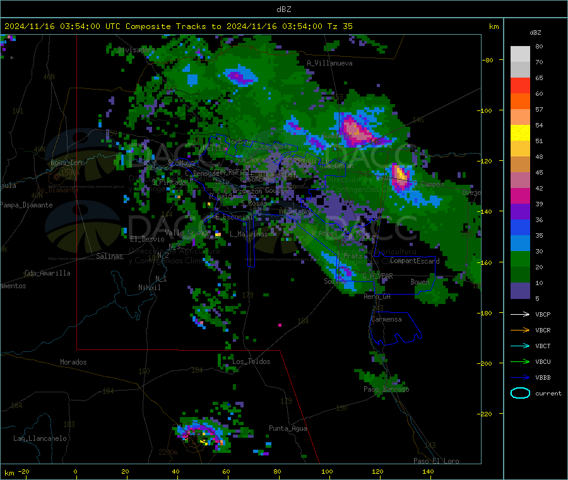Click the Paso_El_Loro place label
This screenshot has width=568, height=480.
coord(436,461)
